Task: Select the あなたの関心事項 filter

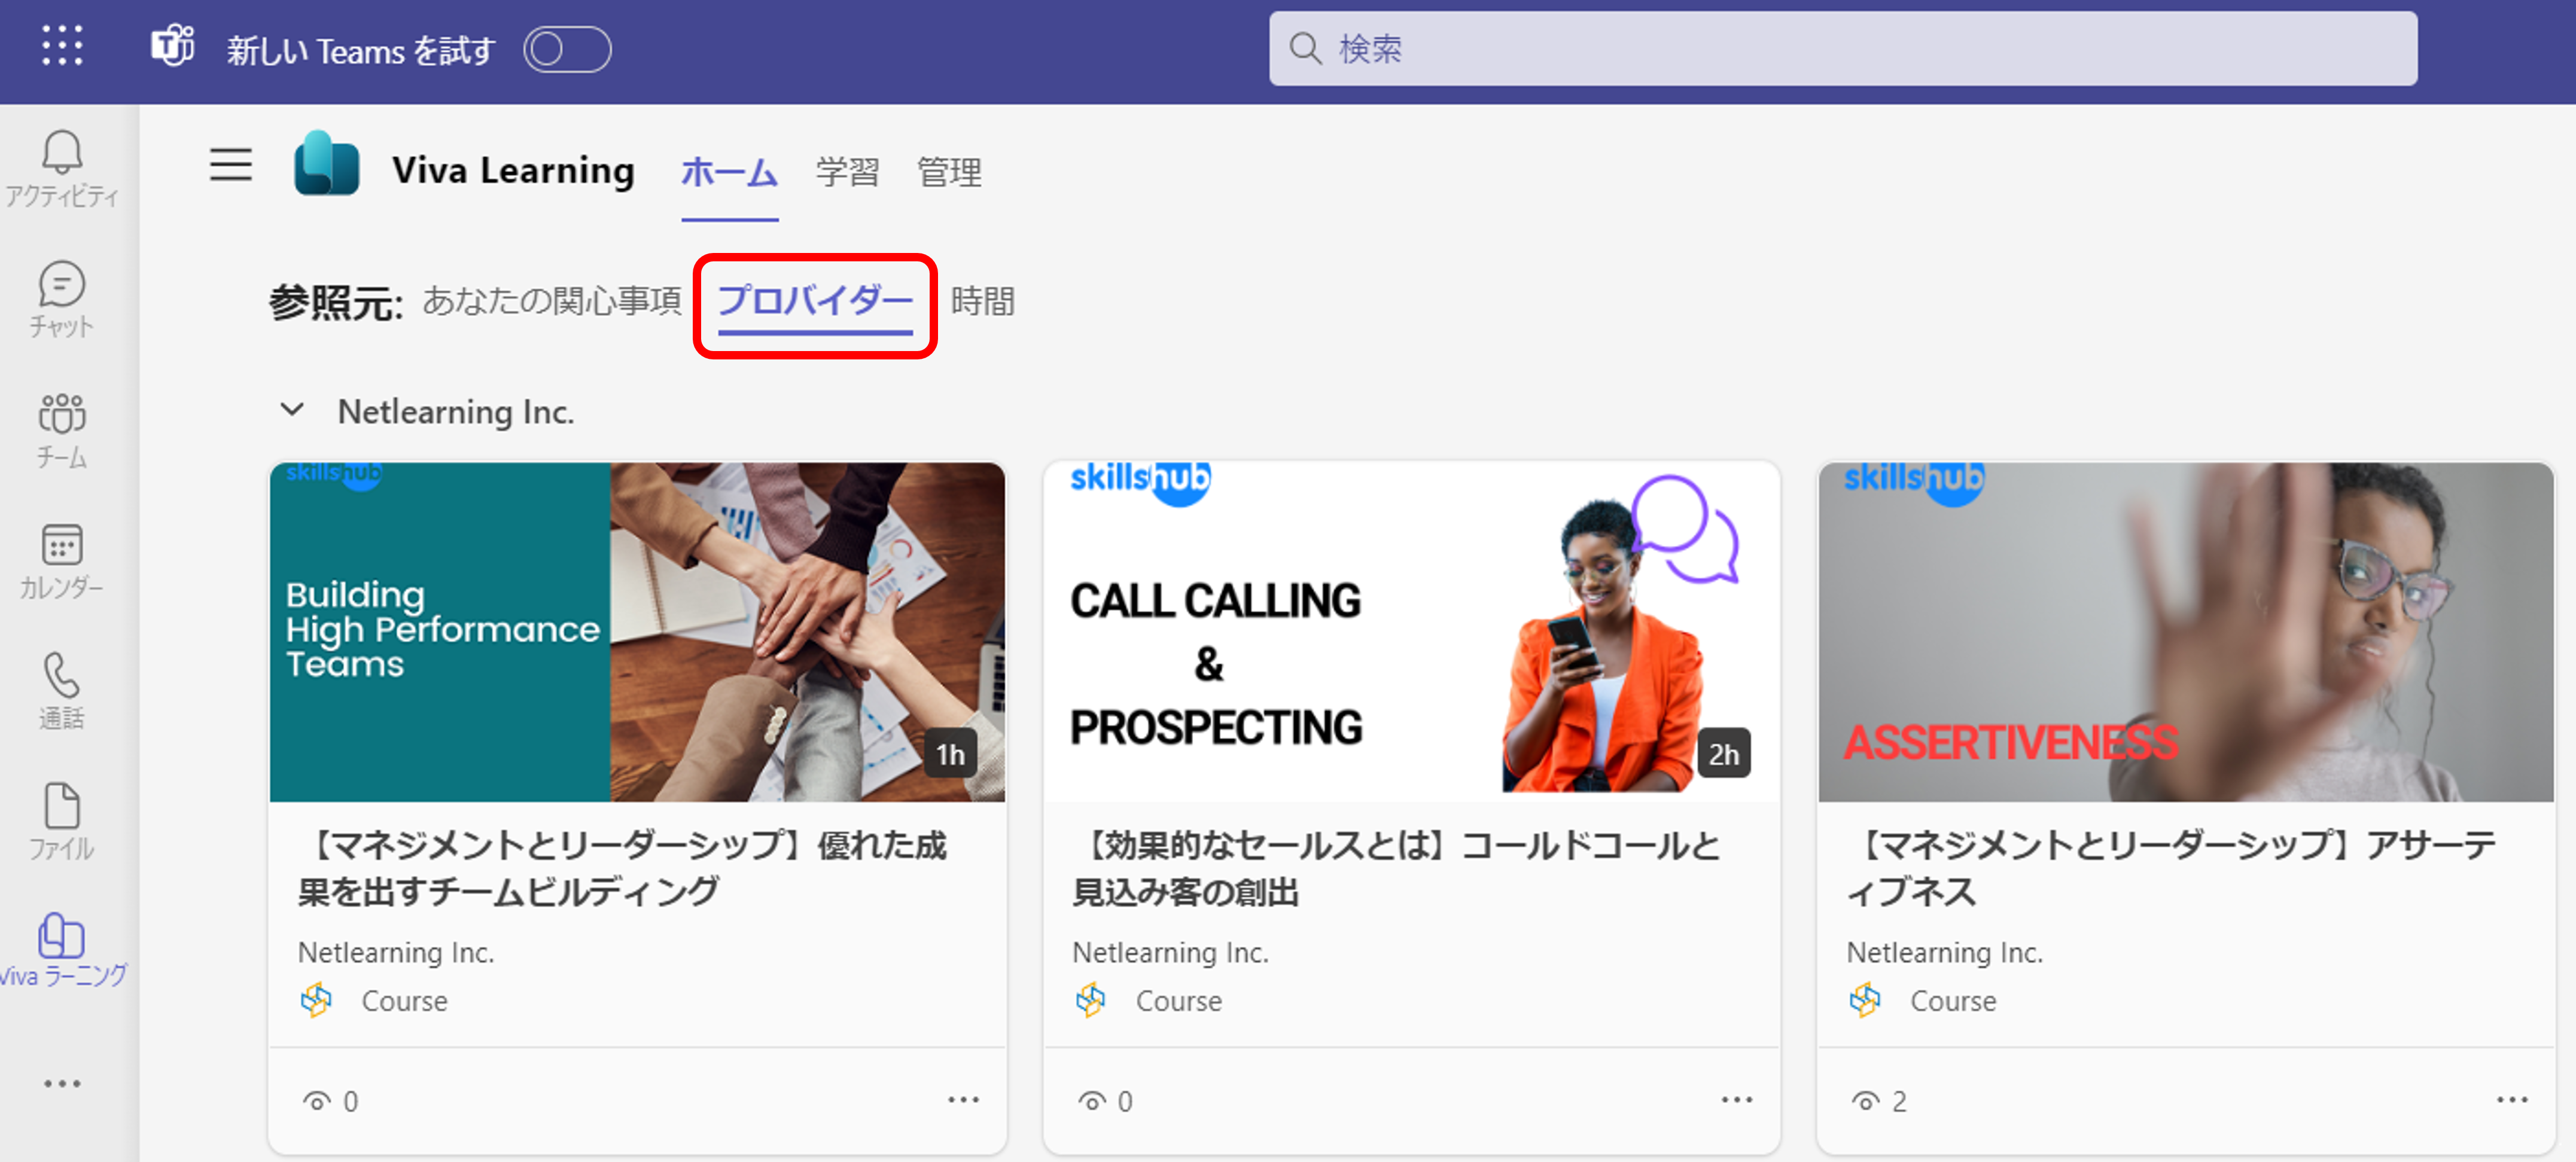Action: click(551, 300)
